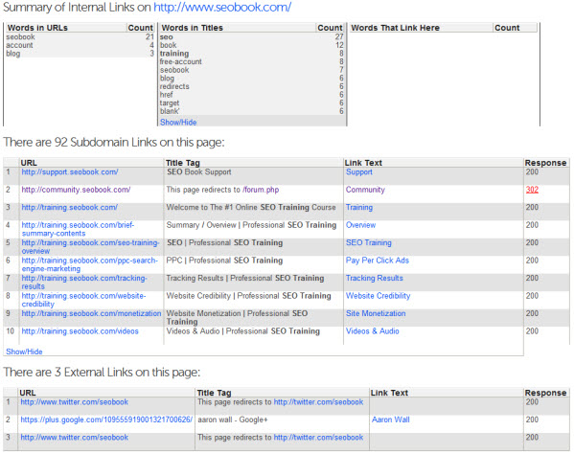Click the red 302 response code
Screen dimensions: 574x454
532,190
